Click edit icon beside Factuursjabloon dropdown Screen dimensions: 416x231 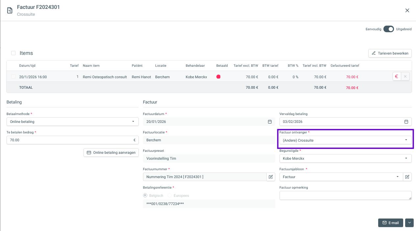407,177
